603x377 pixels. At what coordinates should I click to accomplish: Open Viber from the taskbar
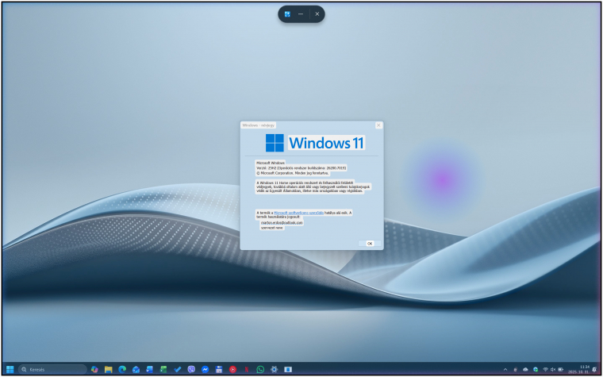[191, 369]
